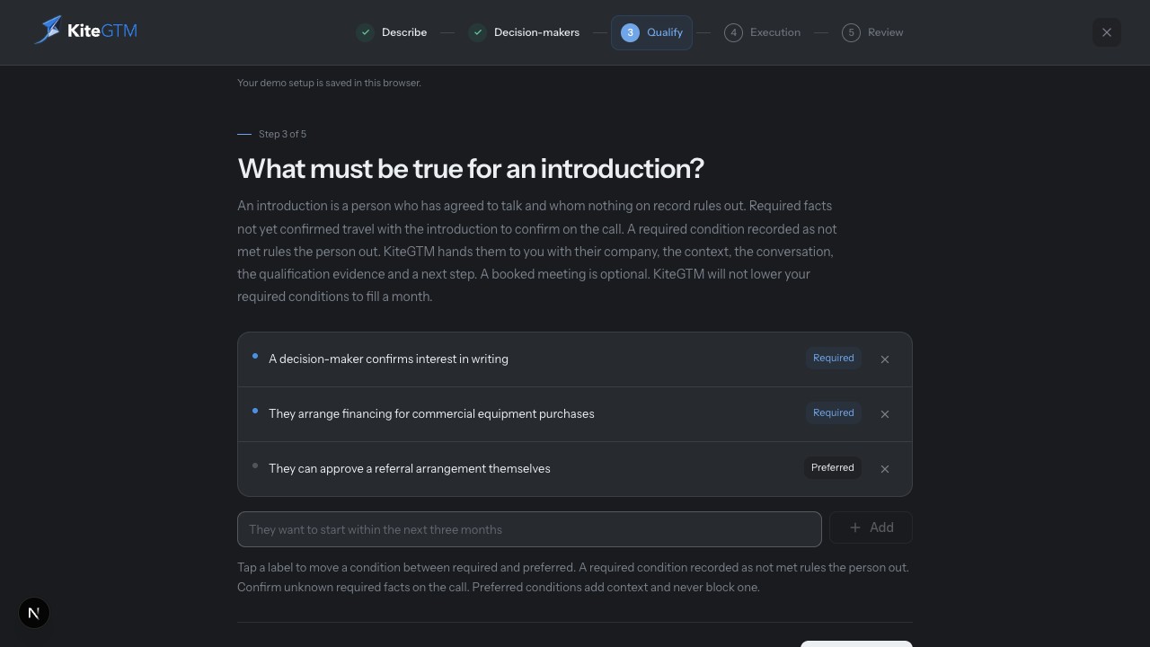Click the text 'They arrange financing for commercial equipment purchases'
The image size is (1150, 647).
431,413
